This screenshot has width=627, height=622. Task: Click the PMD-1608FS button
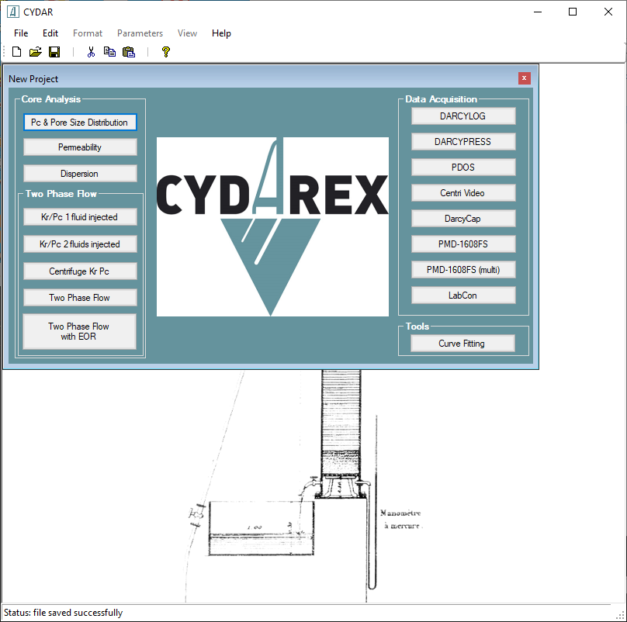pyautogui.click(x=463, y=244)
